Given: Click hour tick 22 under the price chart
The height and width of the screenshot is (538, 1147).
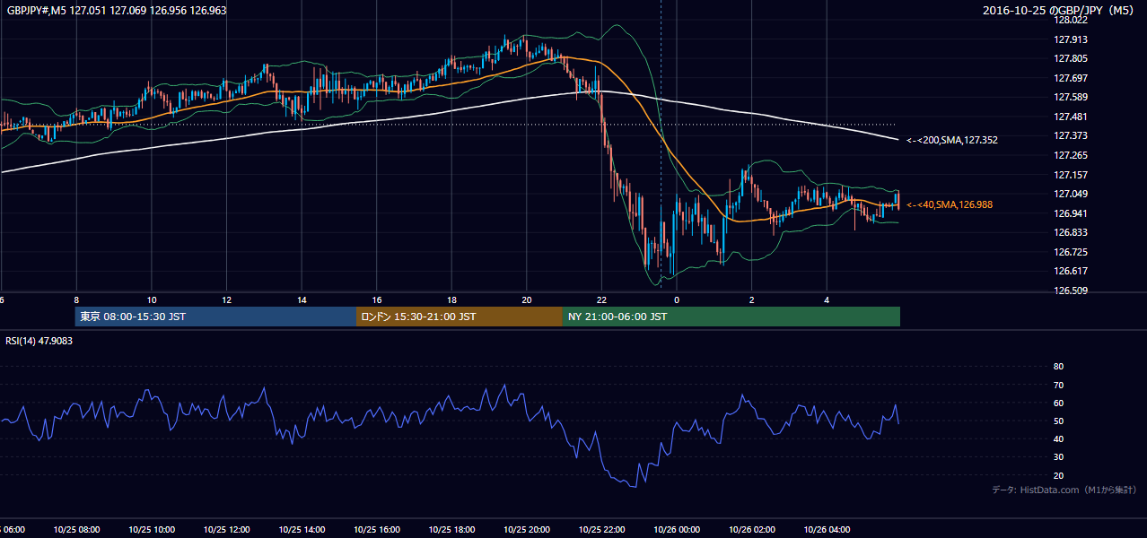Looking at the screenshot, I should 601,300.
